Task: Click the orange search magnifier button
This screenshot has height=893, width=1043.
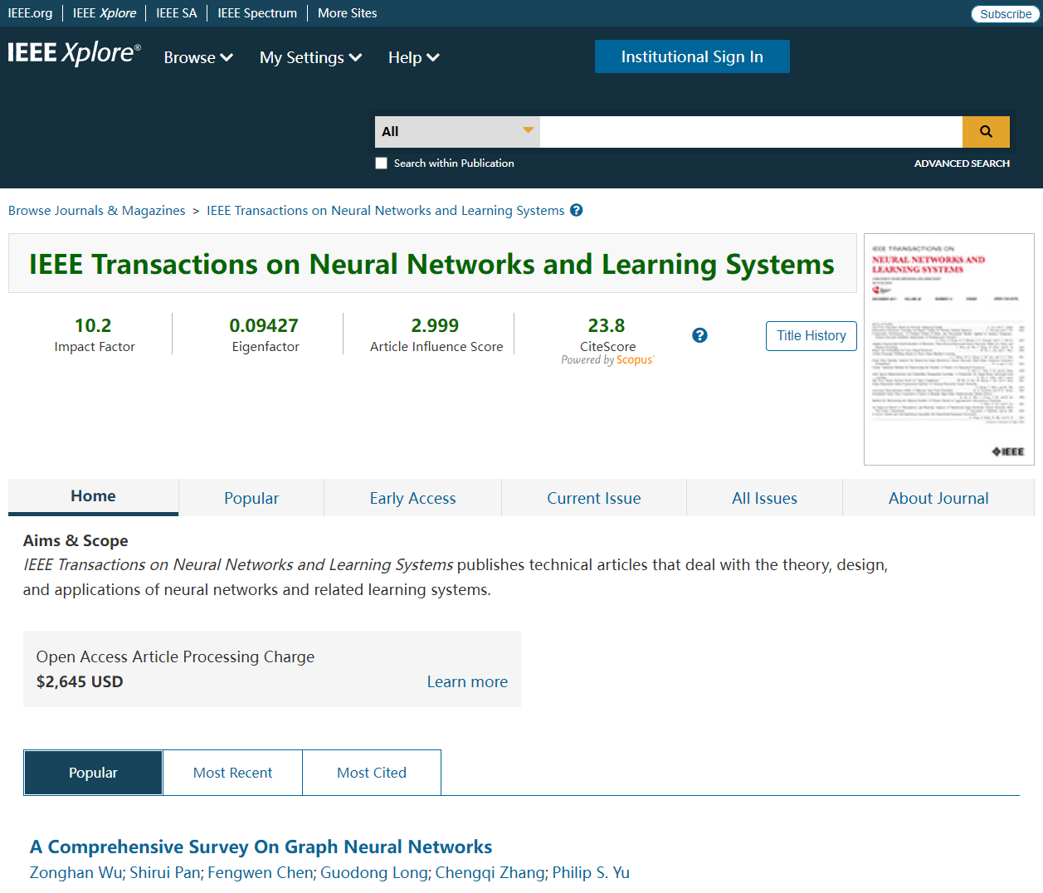Action: pyautogui.click(x=986, y=132)
